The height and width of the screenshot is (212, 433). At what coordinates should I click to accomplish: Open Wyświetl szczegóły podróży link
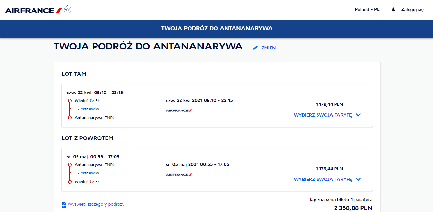[x=96, y=204]
